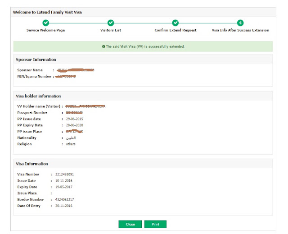Click the green Close button
Viewport: 288px width, 234px height.
point(130,224)
